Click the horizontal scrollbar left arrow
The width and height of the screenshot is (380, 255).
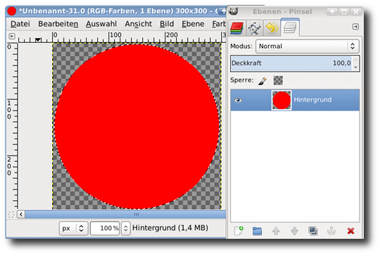pyautogui.click(x=21, y=214)
